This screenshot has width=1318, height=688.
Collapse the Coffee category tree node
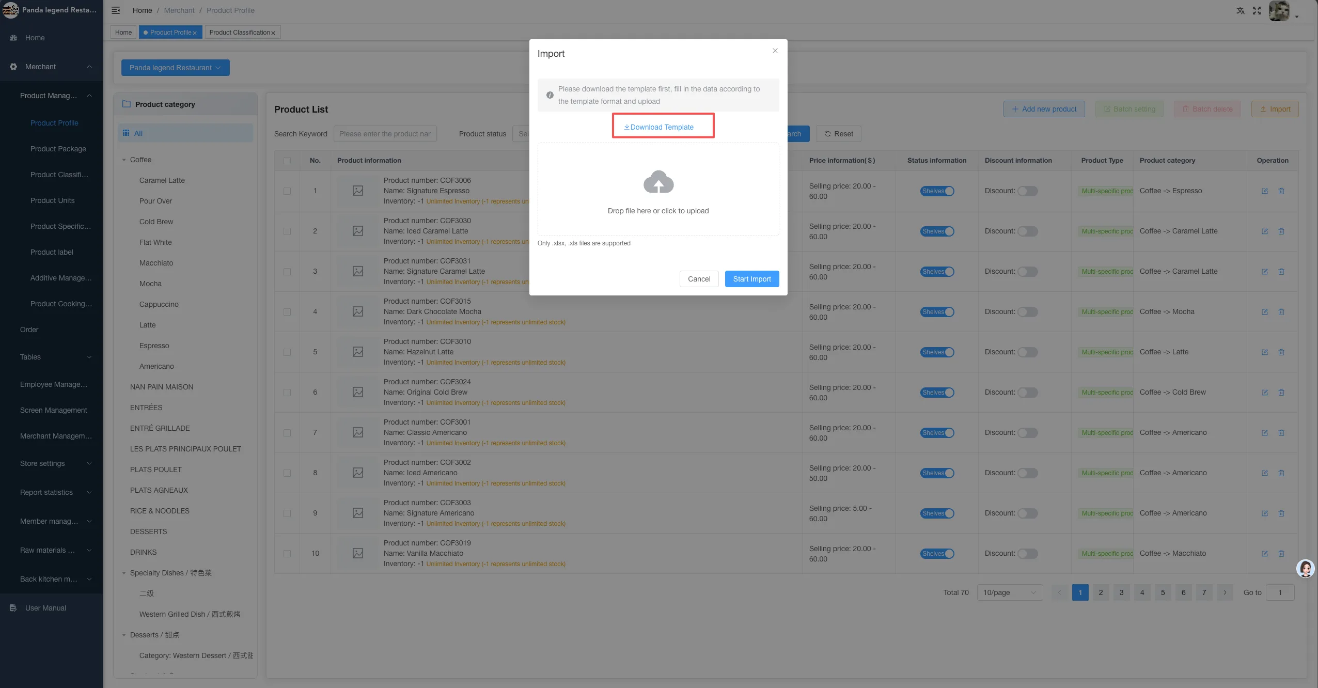pos(124,160)
